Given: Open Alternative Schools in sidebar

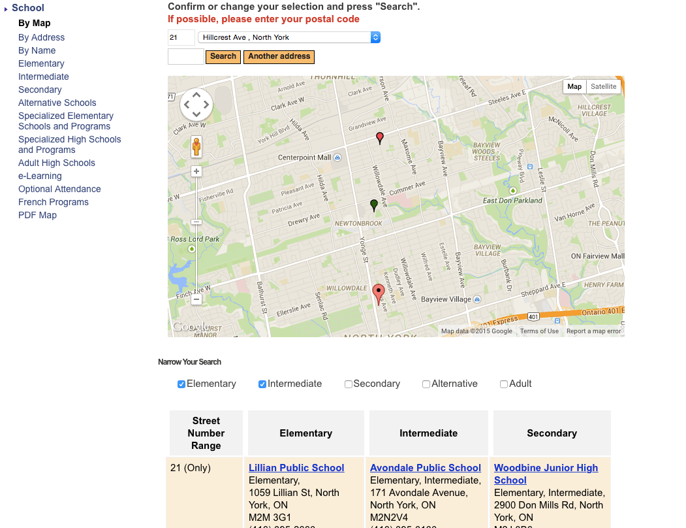Looking at the screenshot, I should pyautogui.click(x=57, y=103).
